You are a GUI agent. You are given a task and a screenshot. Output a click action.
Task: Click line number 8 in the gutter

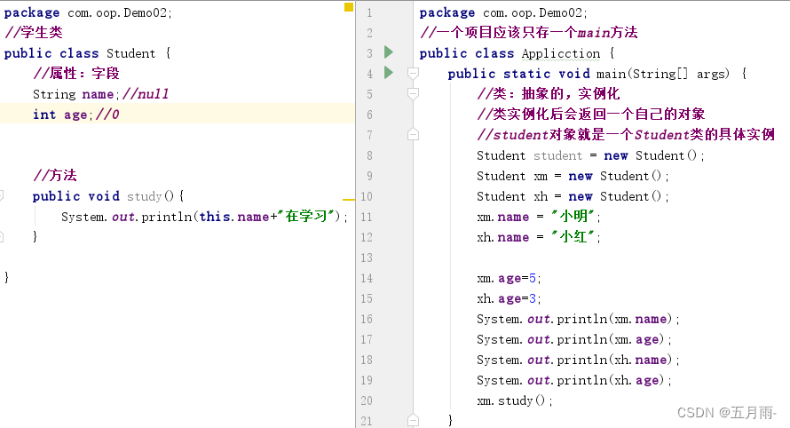(369, 155)
